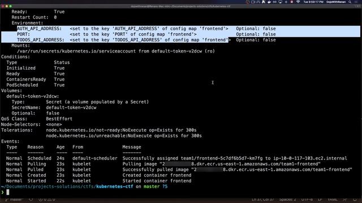Click the UTF-8 encoding indicator
This screenshot has width=362, height=203.
pyautogui.click(x=307, y=200)
